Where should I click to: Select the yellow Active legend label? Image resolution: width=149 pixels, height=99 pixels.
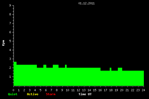pyautogui.click(x=33, y=94)
